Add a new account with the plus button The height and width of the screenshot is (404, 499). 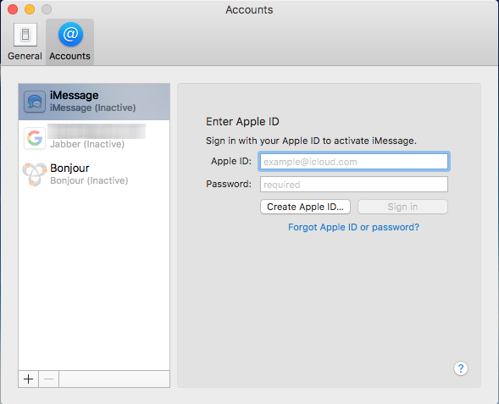(28, 379)
